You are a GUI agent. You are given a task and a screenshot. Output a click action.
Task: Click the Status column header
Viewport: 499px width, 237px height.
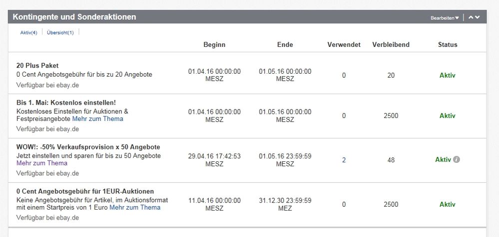pos(447,45)
